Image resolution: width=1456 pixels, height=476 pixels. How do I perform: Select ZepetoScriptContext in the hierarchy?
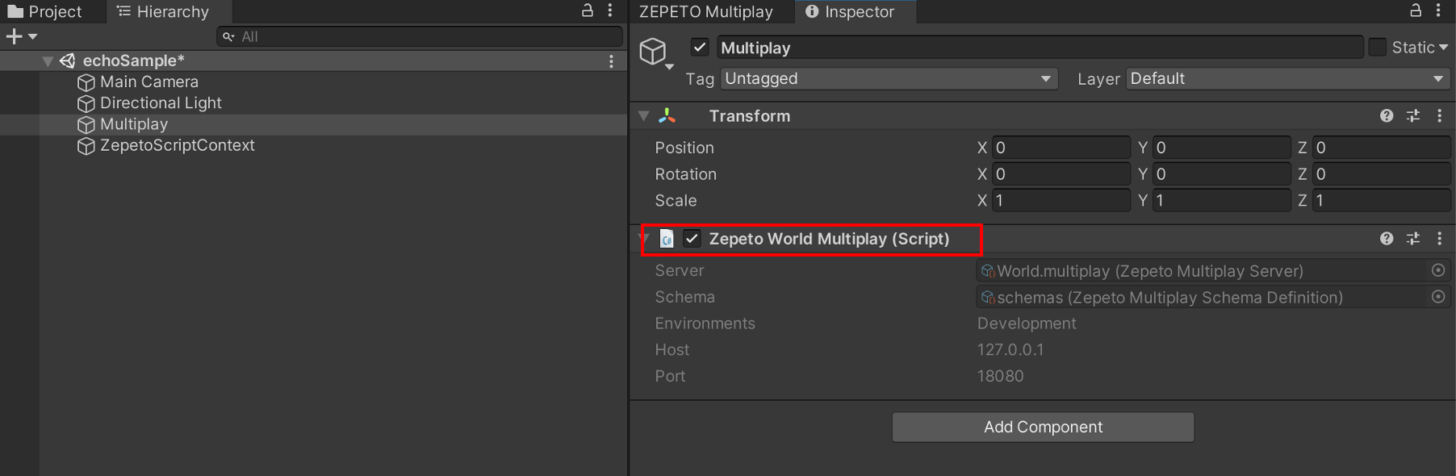(177, 146)
